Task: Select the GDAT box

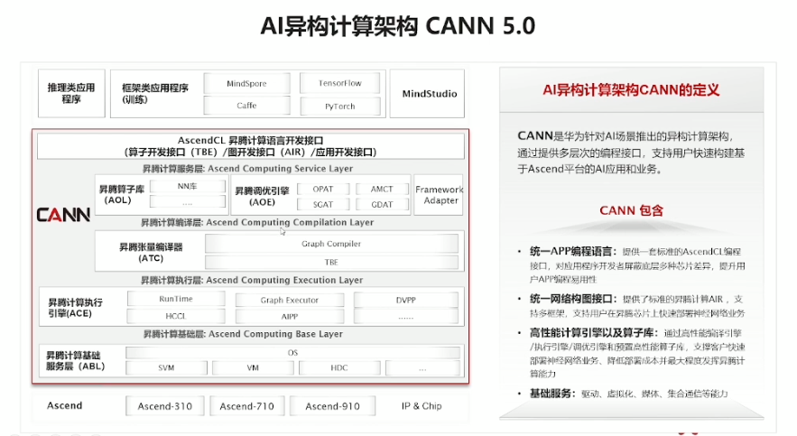Action: point(382,204)
